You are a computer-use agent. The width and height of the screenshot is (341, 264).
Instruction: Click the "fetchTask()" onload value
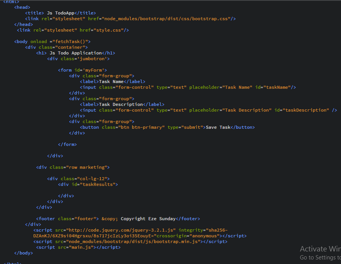[x=70, y=42]
